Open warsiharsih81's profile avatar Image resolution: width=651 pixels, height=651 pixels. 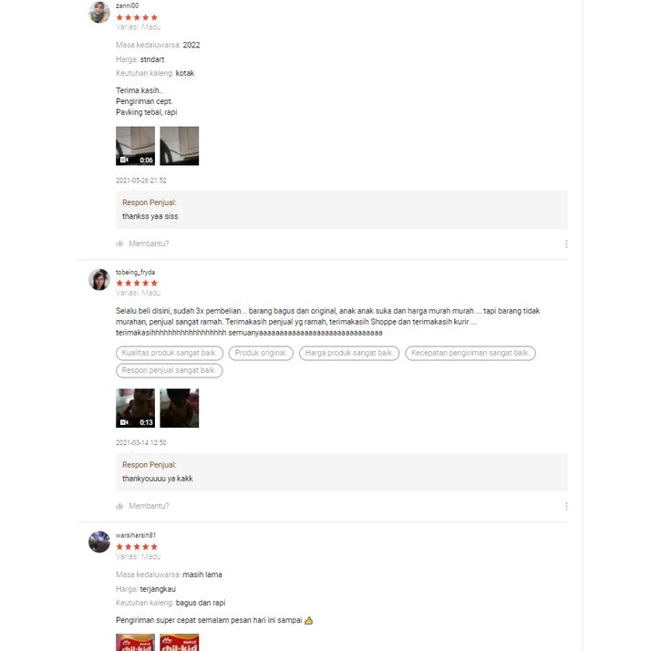[x=99, y=542]
